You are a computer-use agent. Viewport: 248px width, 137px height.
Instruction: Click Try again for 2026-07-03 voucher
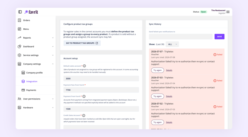click(x=158, y=96)
